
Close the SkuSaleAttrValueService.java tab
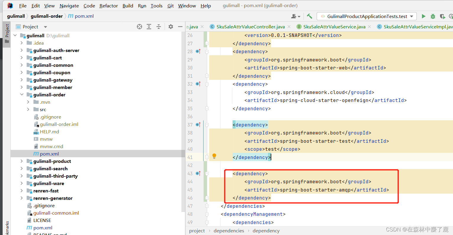[x=369, y=27]
